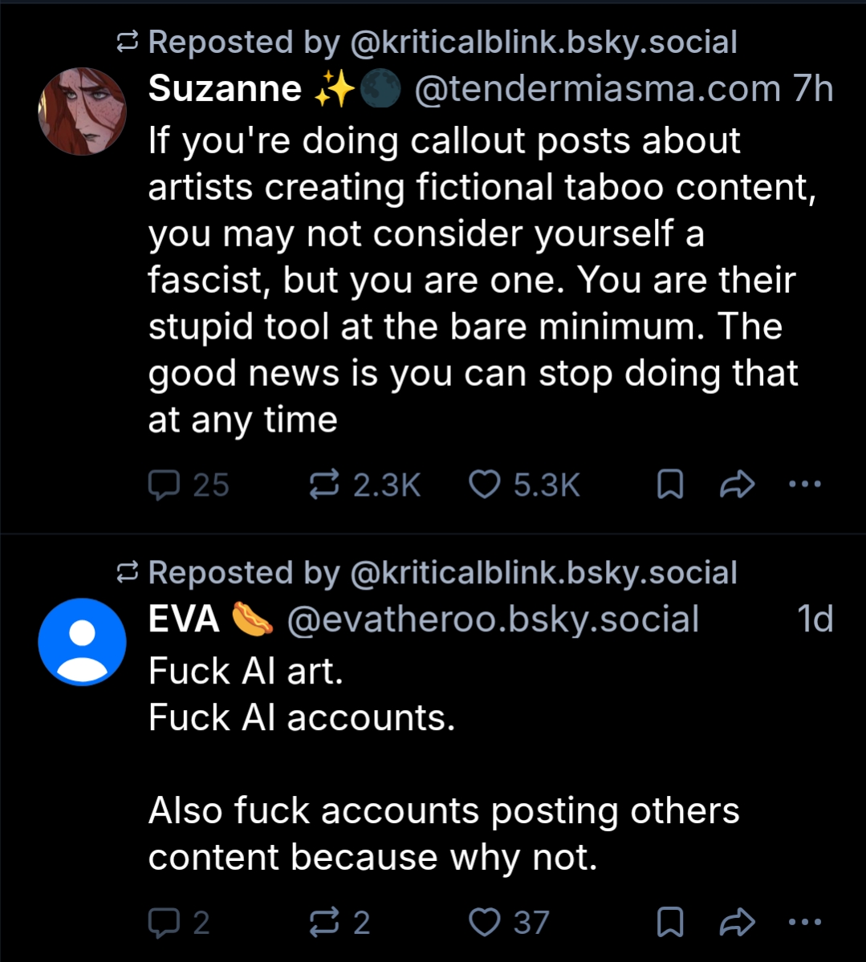Open reposter @kriticalblink.bsky.social on top post

click(543, 43)
